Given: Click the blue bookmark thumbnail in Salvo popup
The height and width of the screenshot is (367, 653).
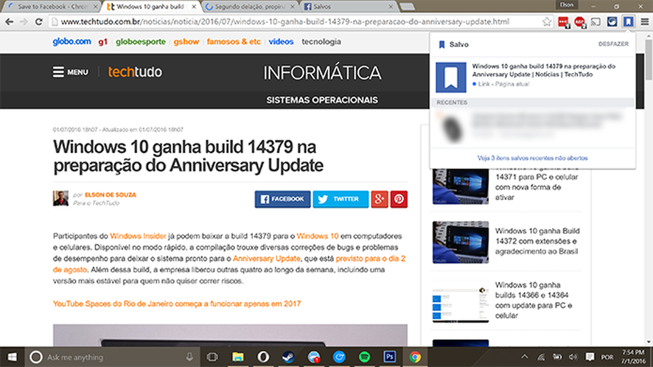Looking at the screenshot, I should [x=451, y=78].
